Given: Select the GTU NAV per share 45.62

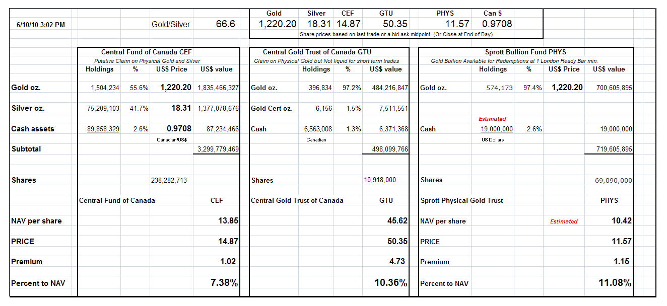Looking at the screenshot, I should coord(397,220).
